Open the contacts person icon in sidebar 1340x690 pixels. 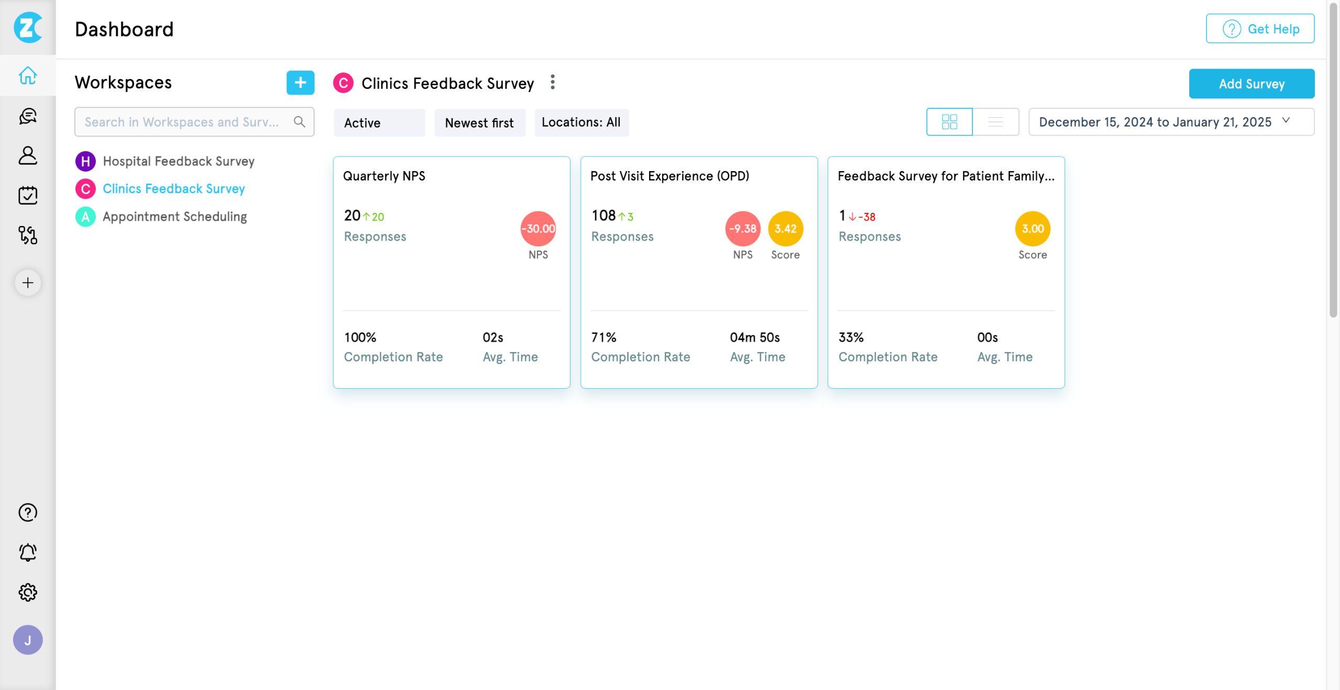coord(28,156)
